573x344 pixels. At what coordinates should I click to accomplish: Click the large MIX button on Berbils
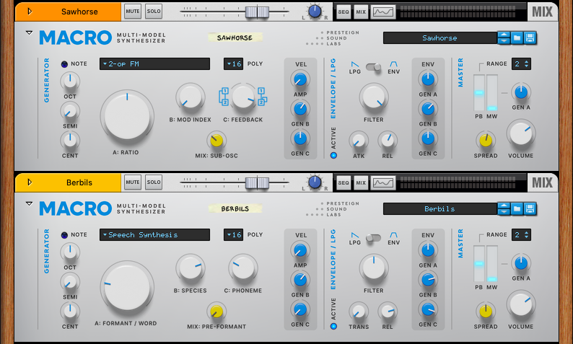pyautogui.click(x=542, y=182)
